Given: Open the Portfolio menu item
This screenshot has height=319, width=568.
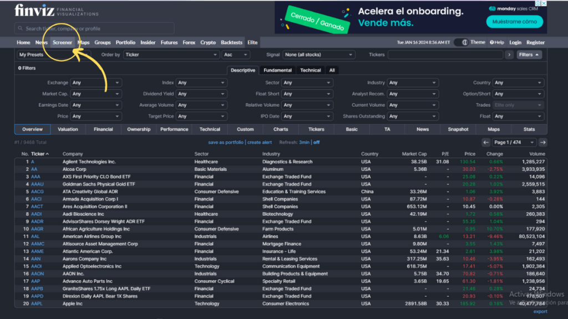Looking at the screenshot, I should (125, 42).
